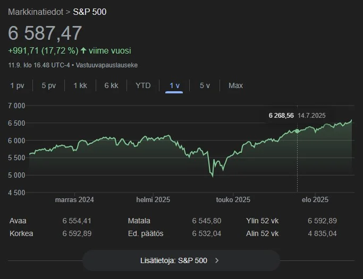Select the 1 kk chart range
The image size is (363, 279).
pyautogui.click(x=80, y=85)
